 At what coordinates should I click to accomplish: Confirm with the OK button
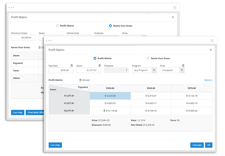(209, 145)
